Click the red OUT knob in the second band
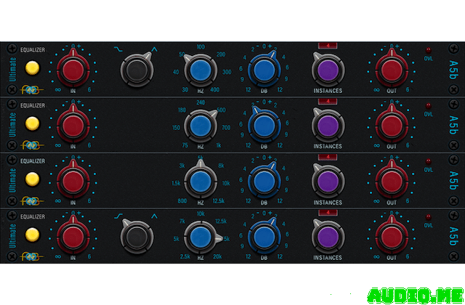This screenshot has width=465, height=305. (390, 124)
